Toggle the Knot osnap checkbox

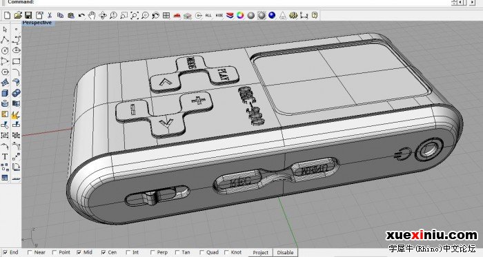(x=226, y=252)
